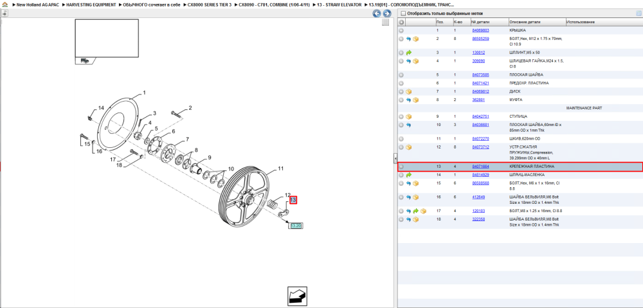Open part number 84072270 link
Screen dimensions: 643x308
pos(480,139)
